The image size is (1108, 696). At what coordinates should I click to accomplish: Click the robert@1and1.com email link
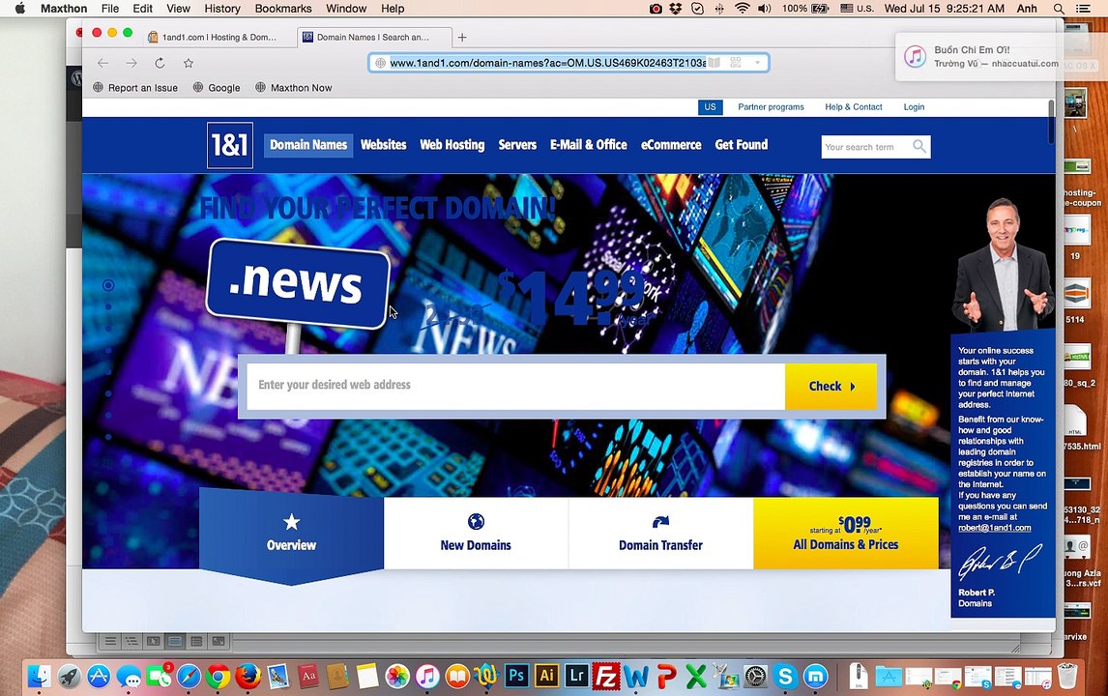click(x=994, y=528)
